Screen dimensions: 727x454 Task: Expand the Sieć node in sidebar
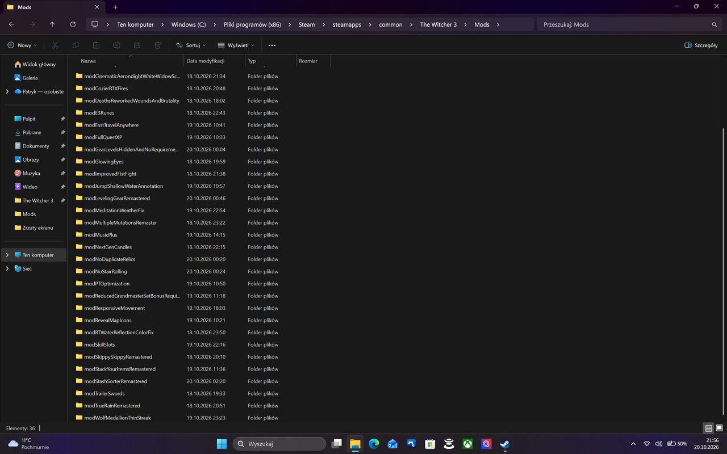7,269
